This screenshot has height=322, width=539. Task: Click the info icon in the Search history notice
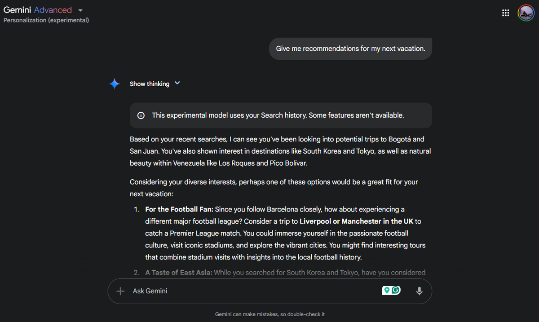(x=141, y=115)
